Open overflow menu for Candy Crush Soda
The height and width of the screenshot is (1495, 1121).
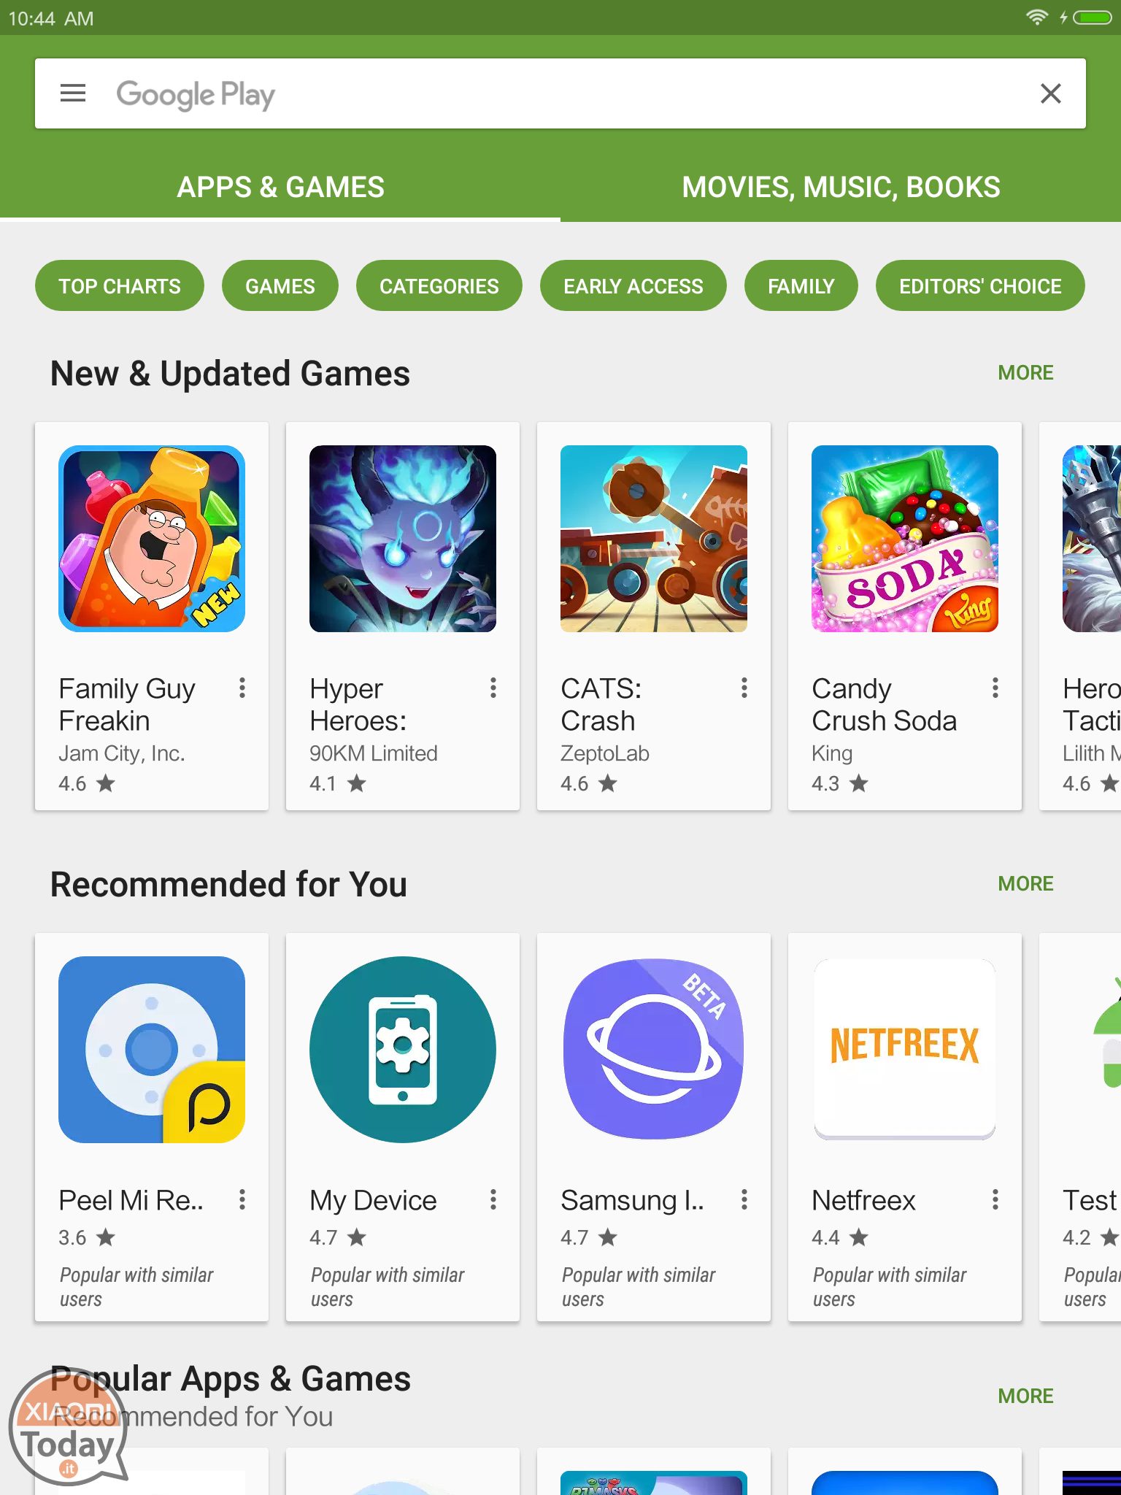click(995, 688)
